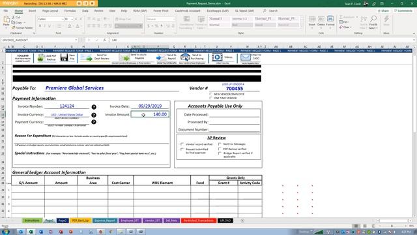Click the Add PDF Backup toolbar icon
The height and width of the screenshot is (235, 417).
[40, 57]
